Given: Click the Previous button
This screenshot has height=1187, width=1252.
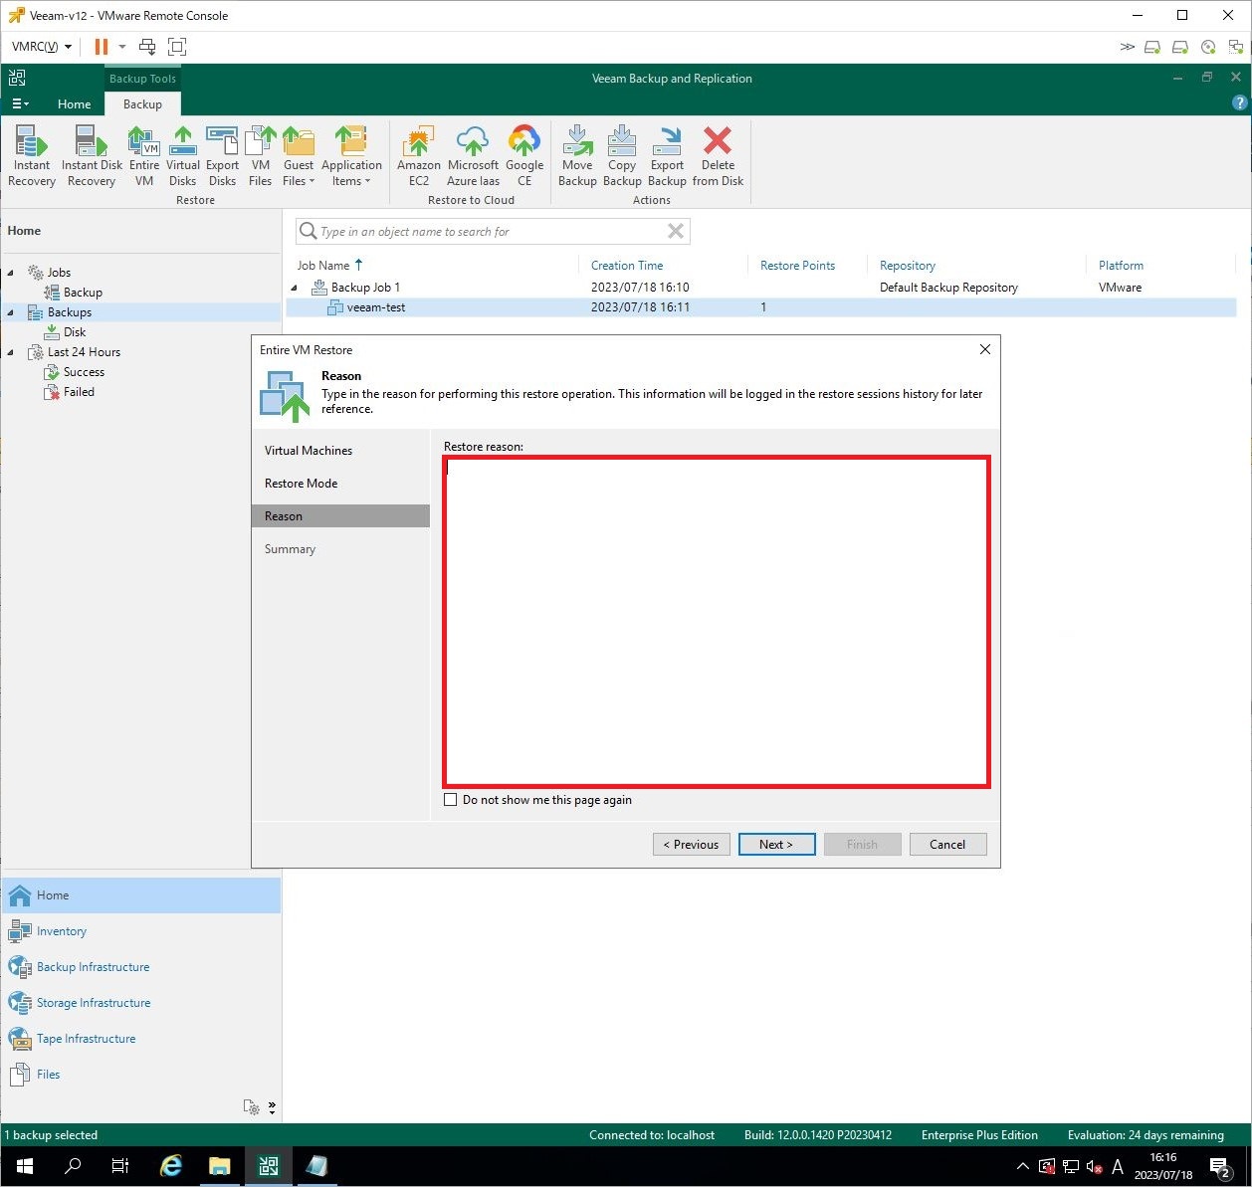Looking at the screenshot, I should pyautogui.click(x=692, y=845).
